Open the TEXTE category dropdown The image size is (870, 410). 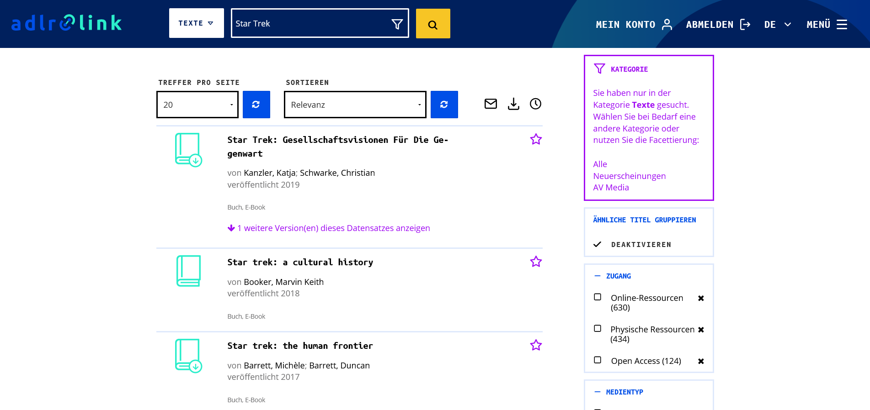pyautogui.click(x=197, y=23)
